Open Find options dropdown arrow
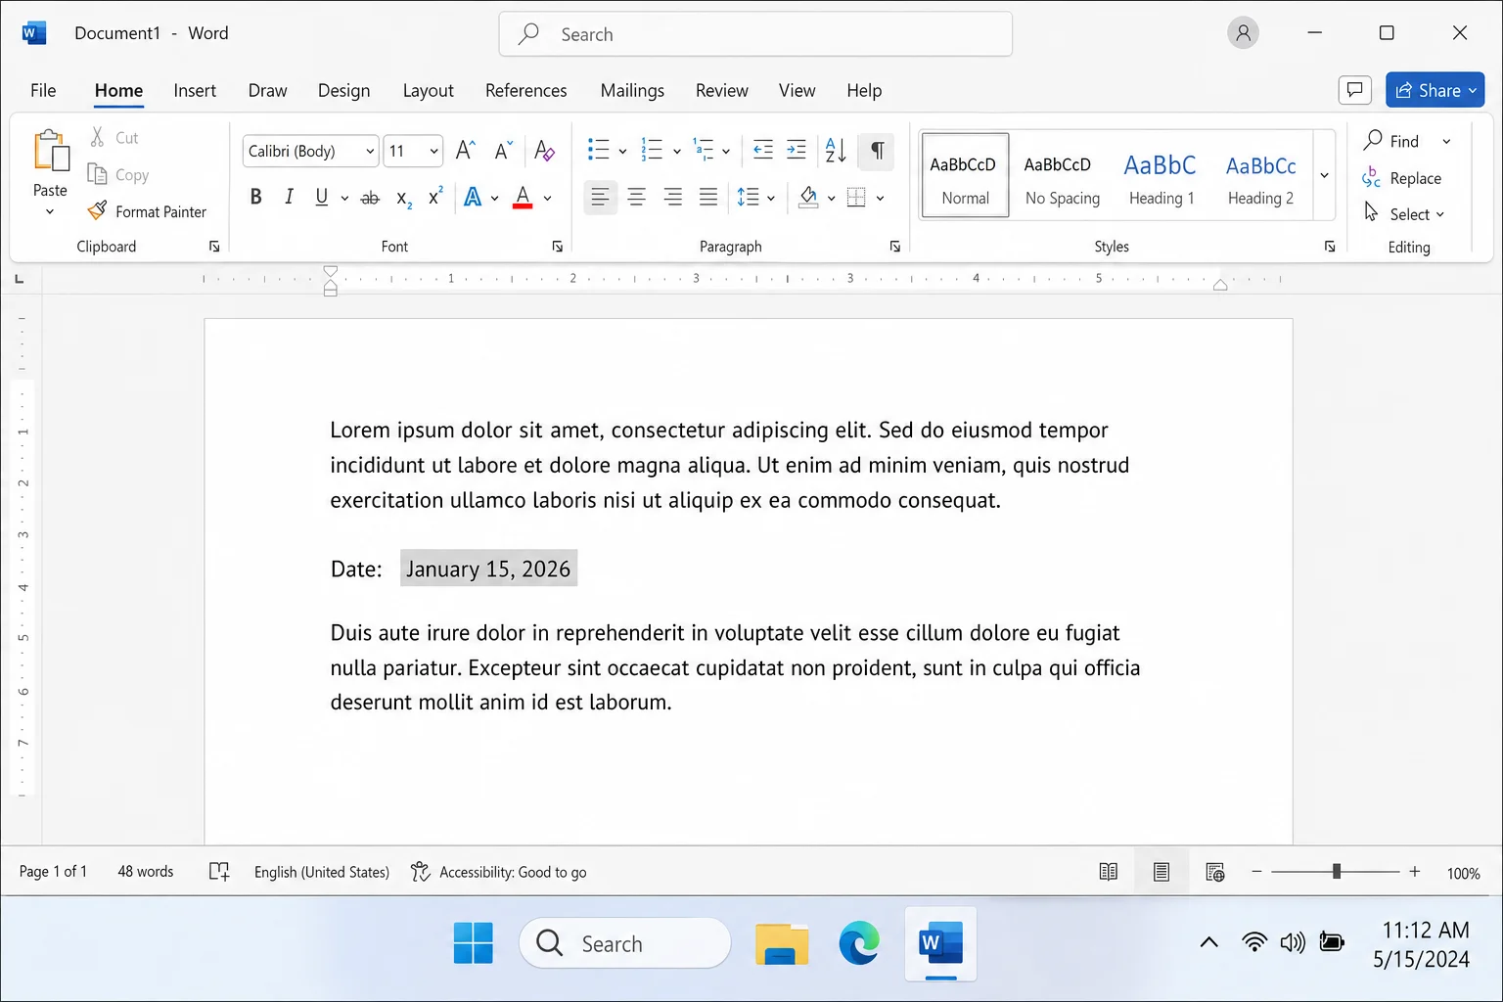1503x1002 pixels. (x=1446, y=142)
